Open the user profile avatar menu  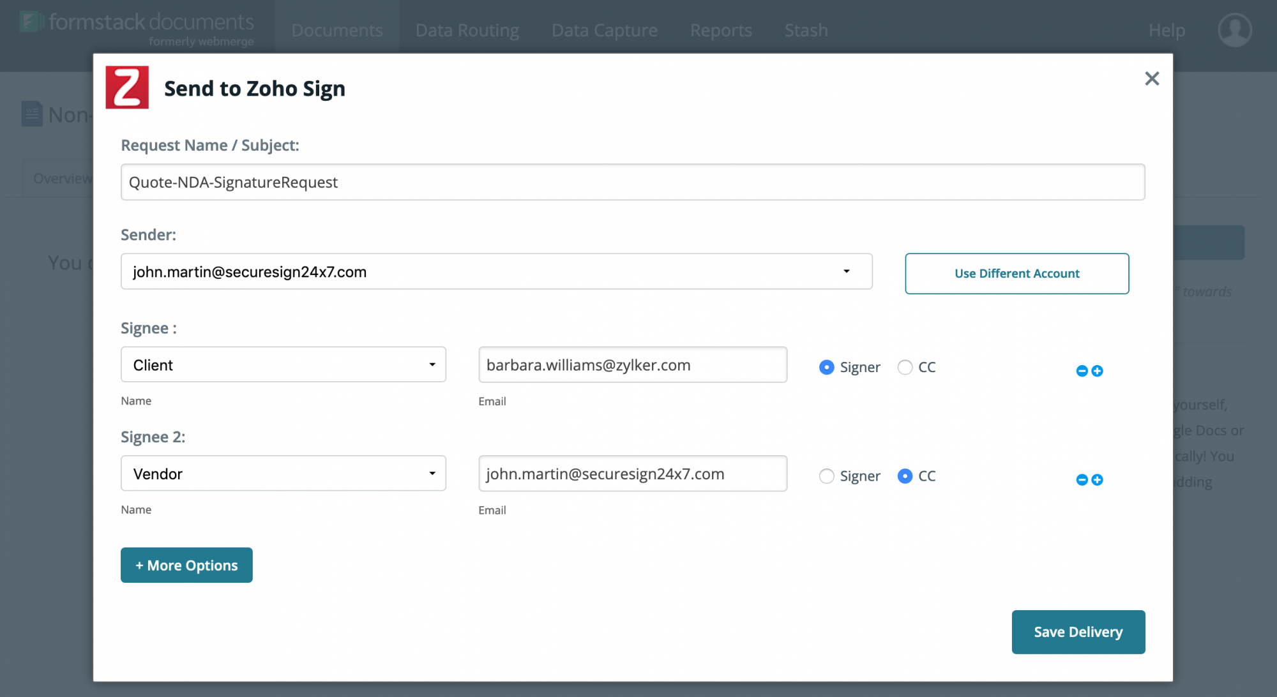point(1234,29)
